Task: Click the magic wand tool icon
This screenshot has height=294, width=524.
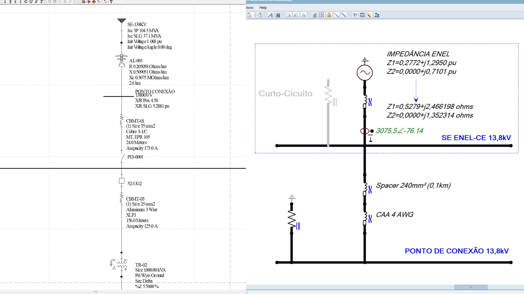Action: pyautogui.click(x=369, y=15)
